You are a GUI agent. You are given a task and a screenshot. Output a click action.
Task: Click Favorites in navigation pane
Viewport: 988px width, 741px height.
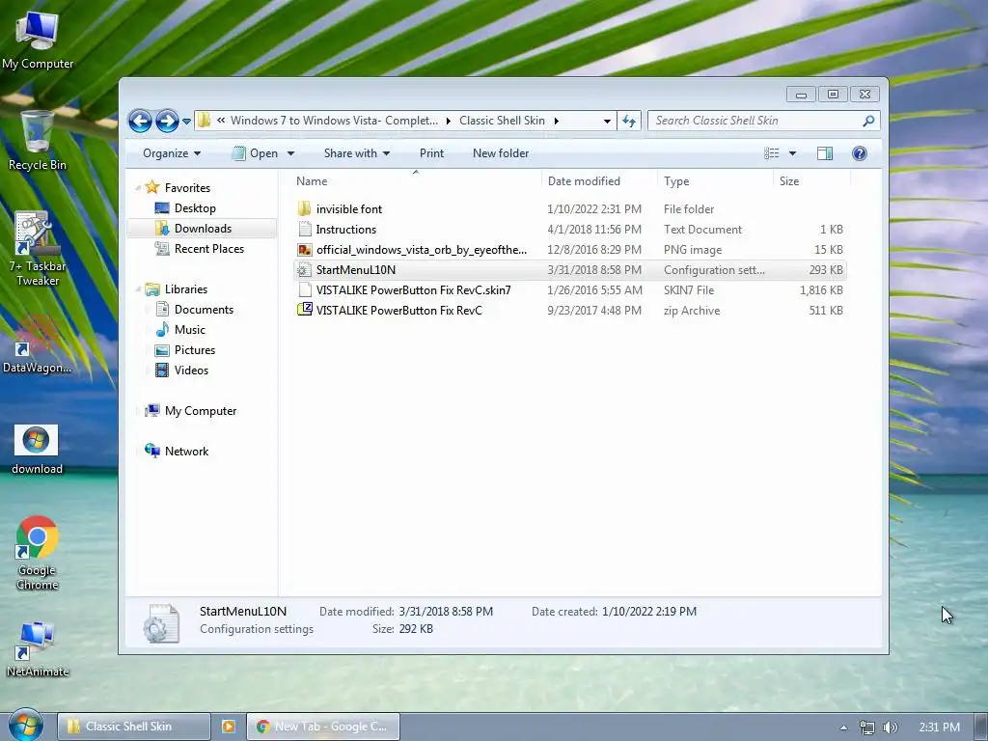point(187,188)
